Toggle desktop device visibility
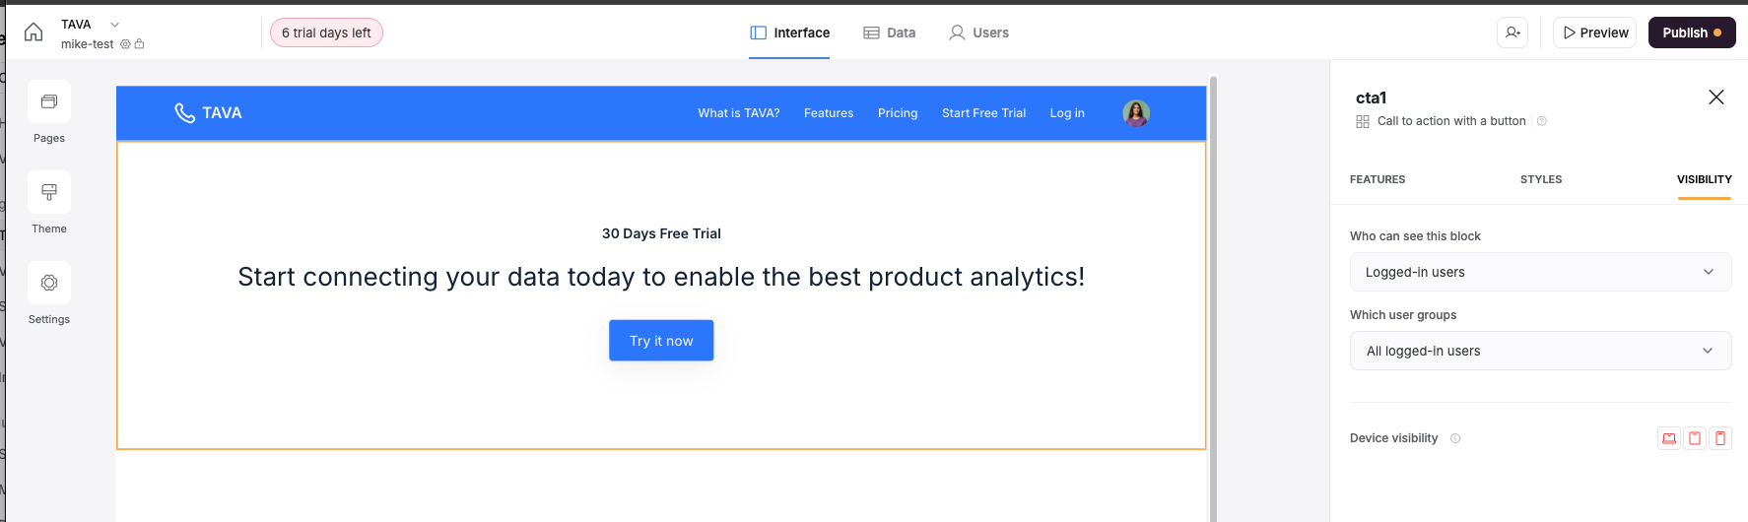 coord(1669,438)
